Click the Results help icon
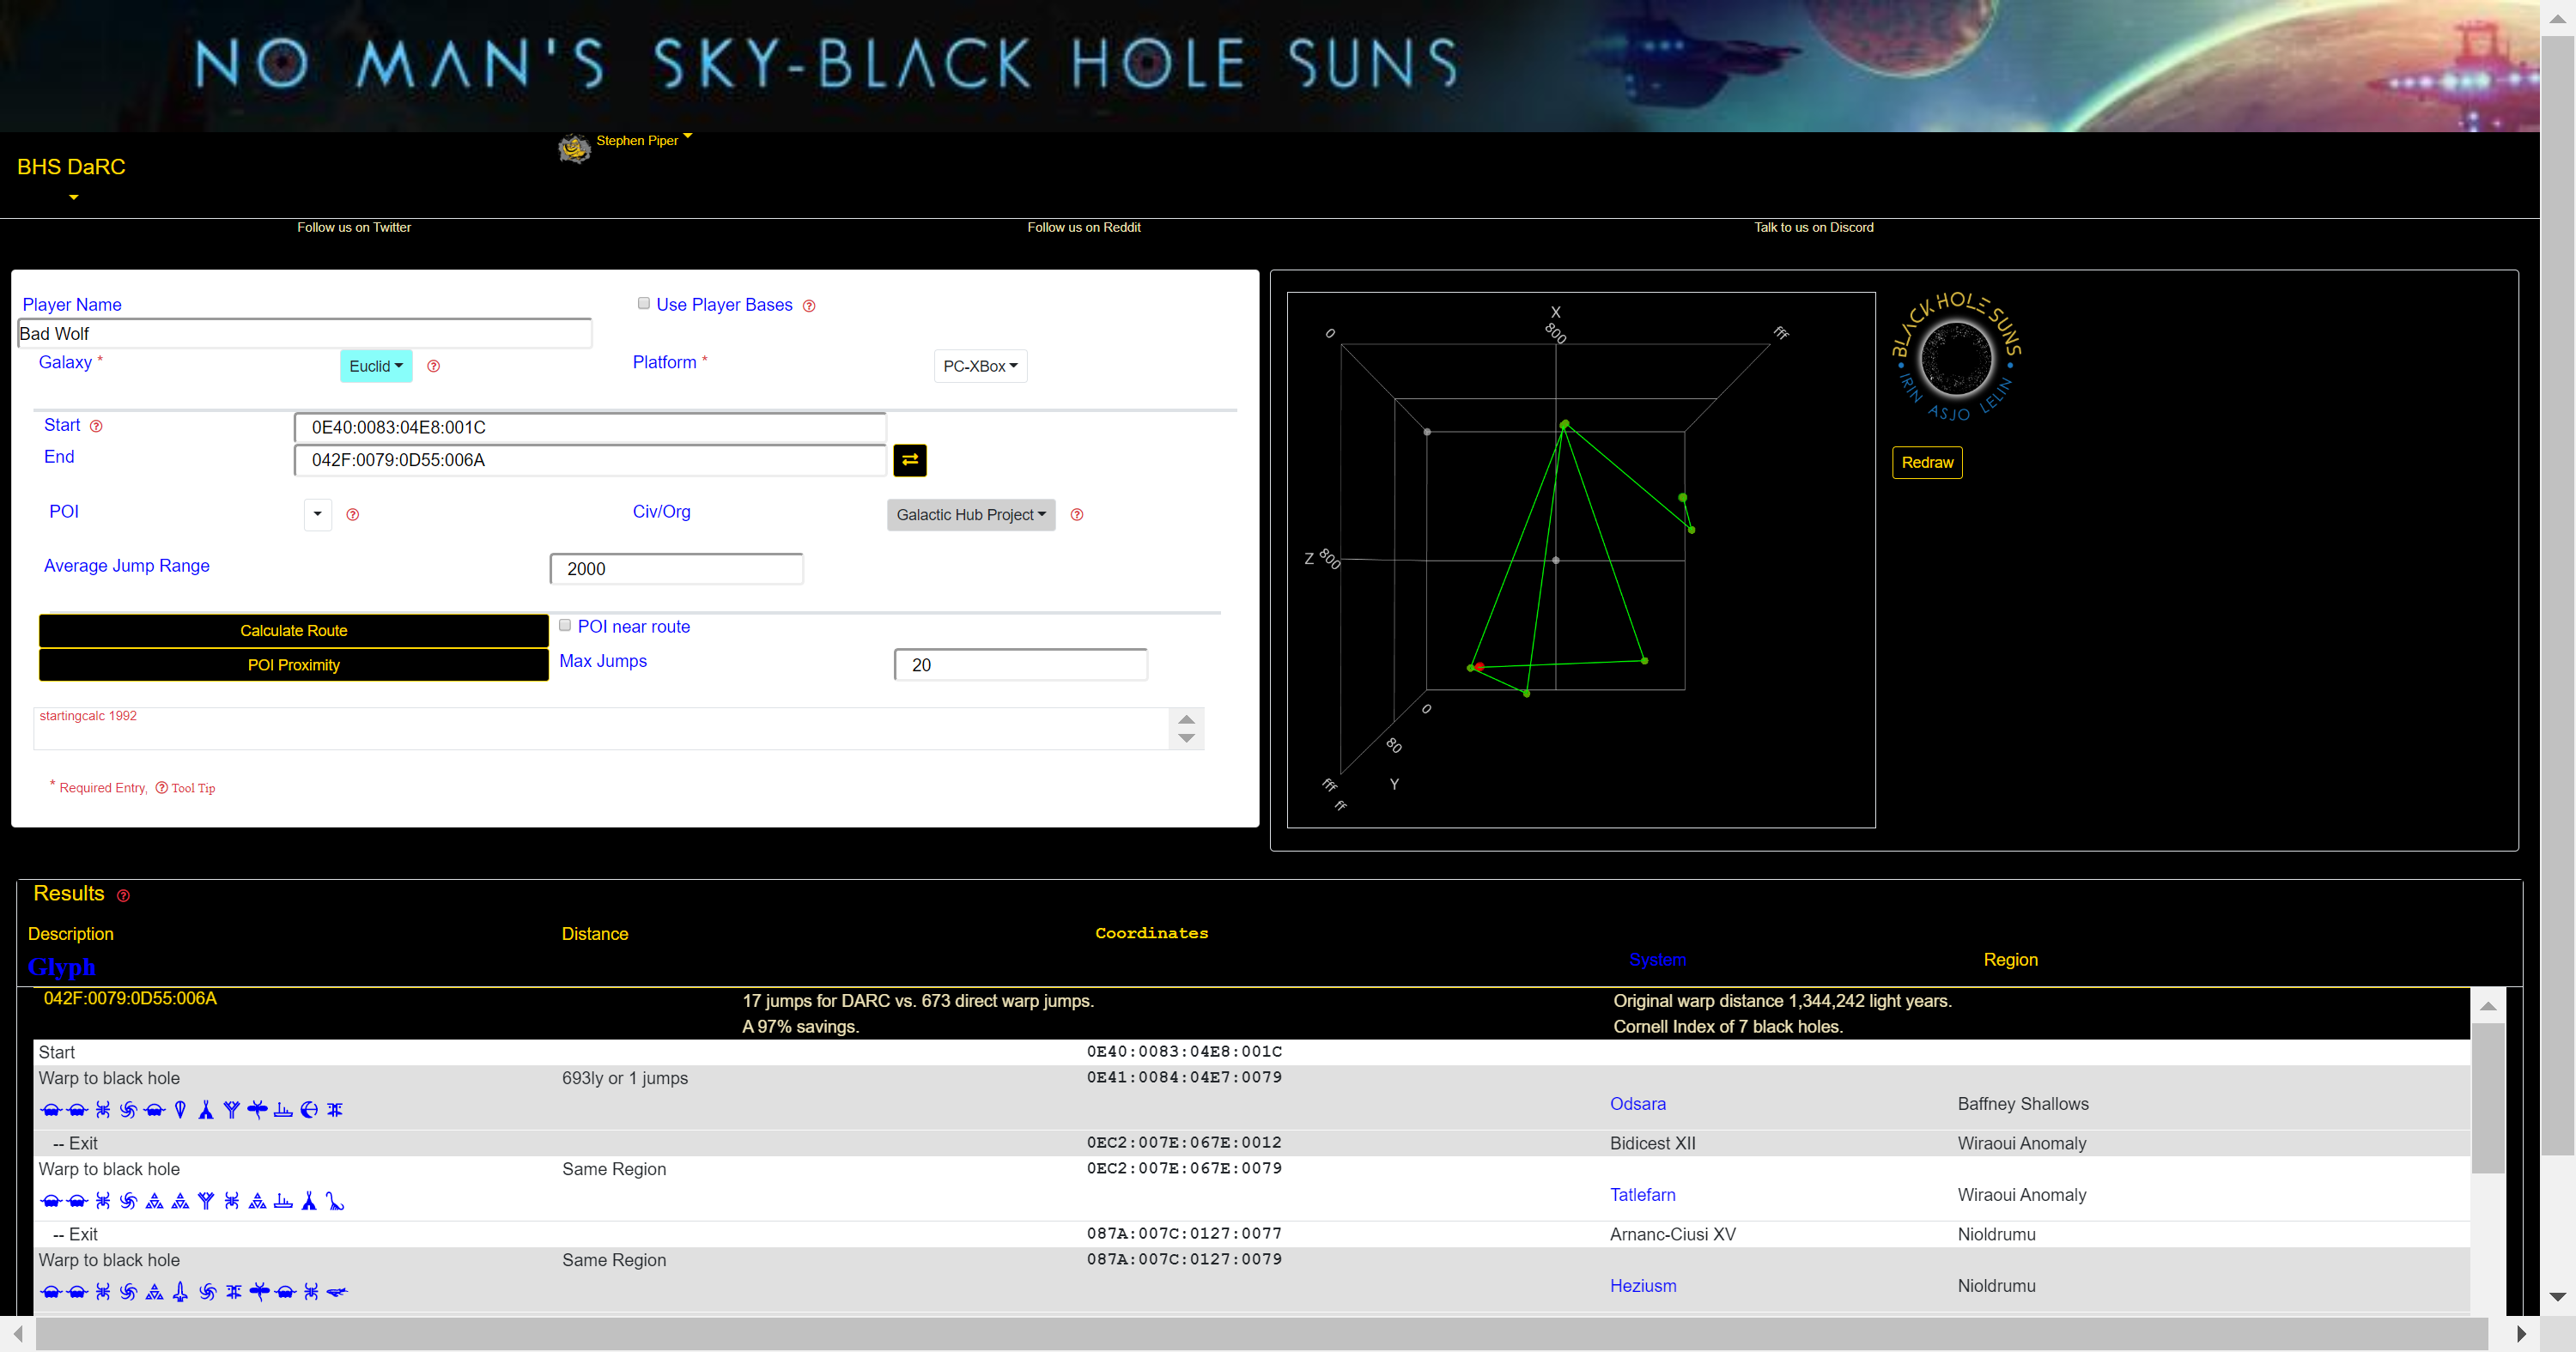2576x1352 pixels. coord(123,896)
